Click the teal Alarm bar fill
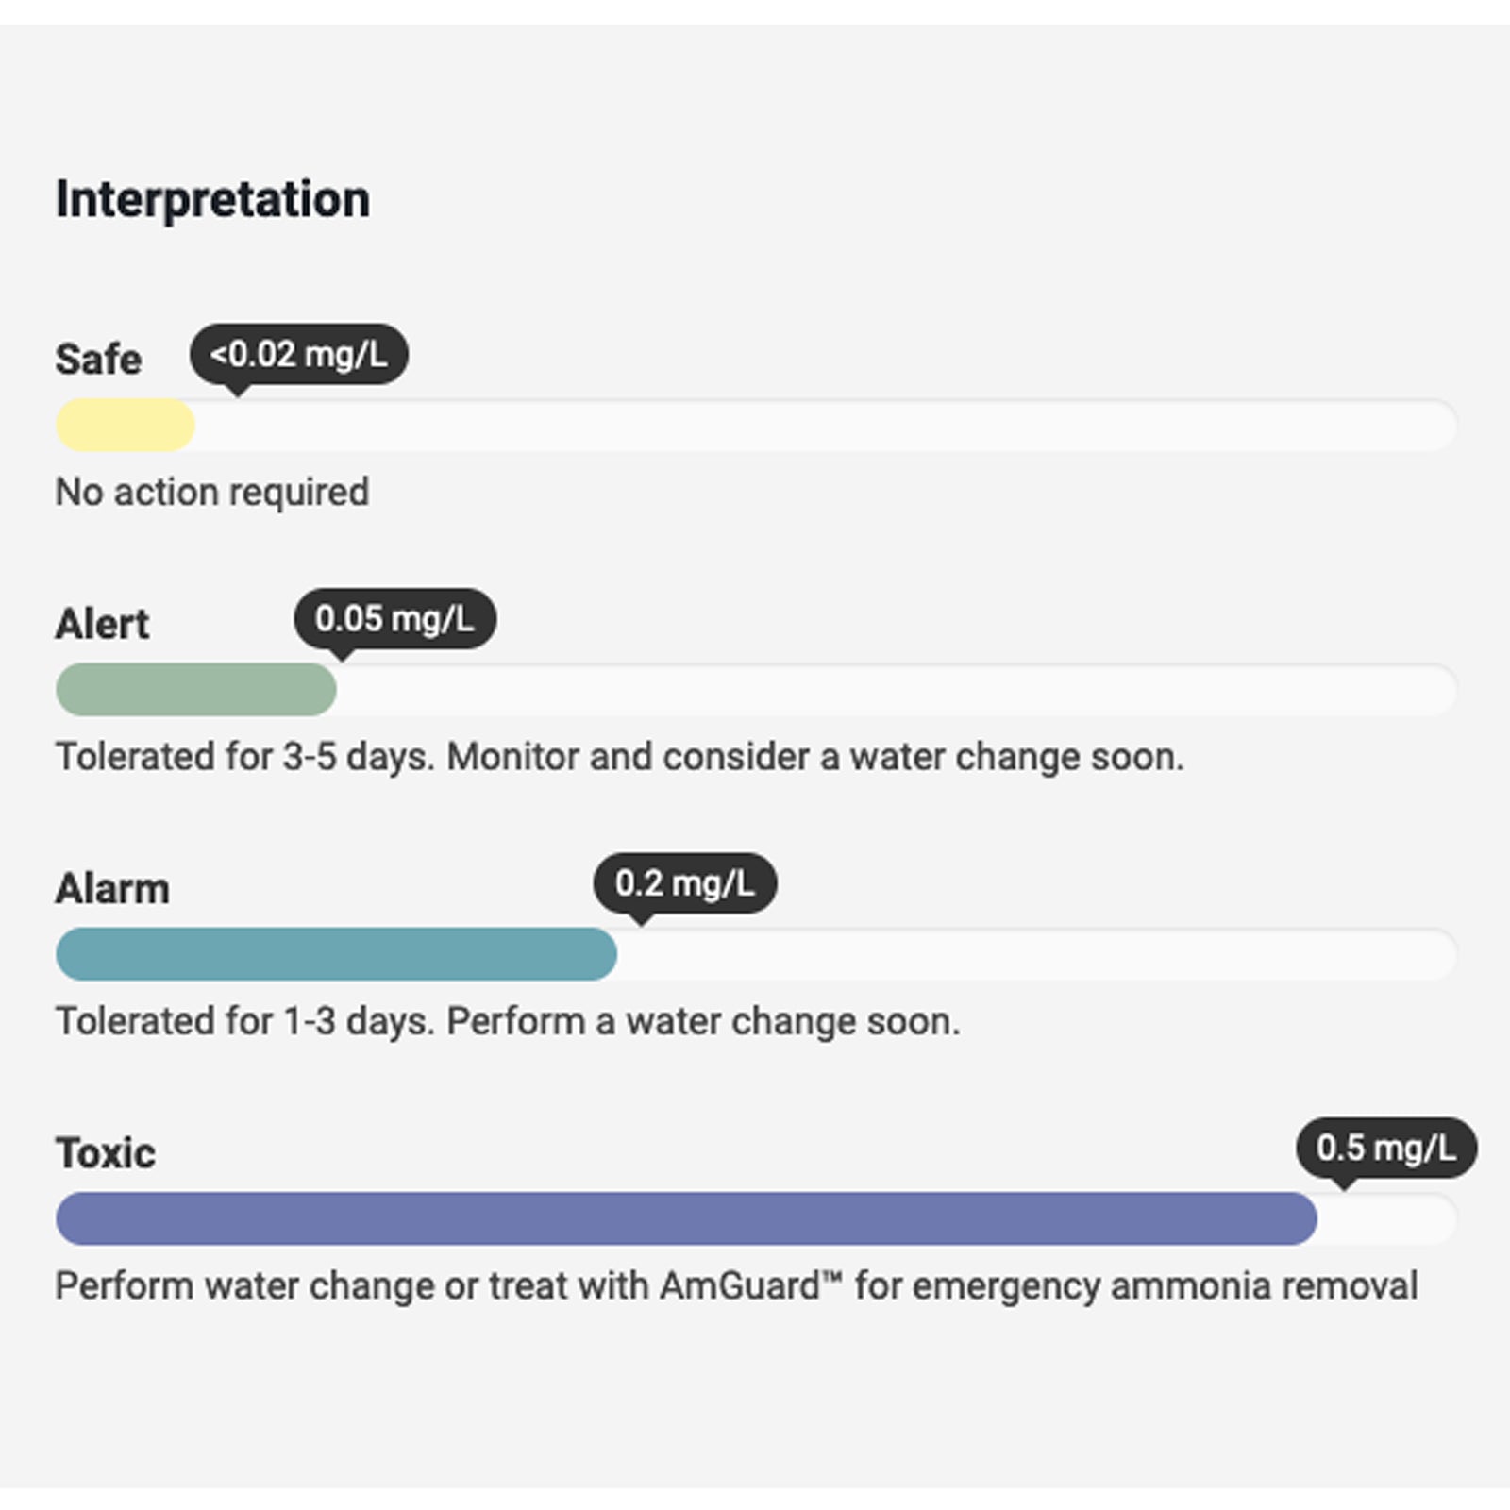This screenshot has height=1510, width=1510. point(336,954)
